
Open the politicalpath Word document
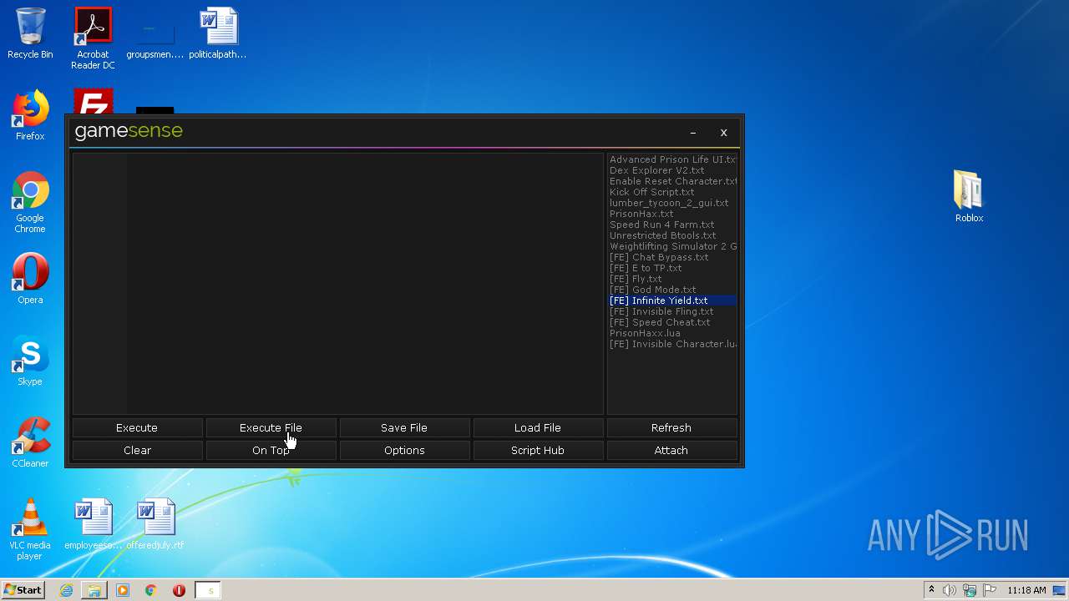pyautogui.click(x=217, y=33)
